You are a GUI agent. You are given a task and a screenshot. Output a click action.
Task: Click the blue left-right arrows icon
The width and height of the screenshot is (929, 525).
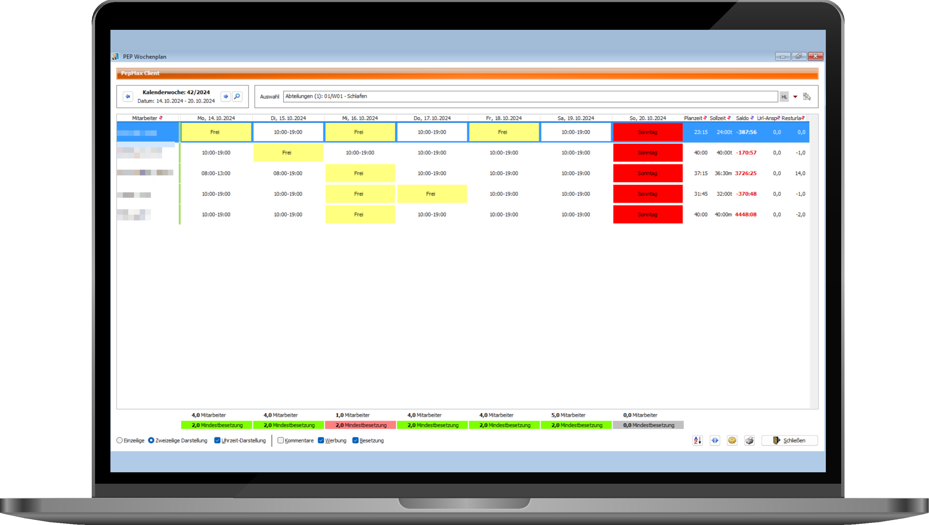715,440
